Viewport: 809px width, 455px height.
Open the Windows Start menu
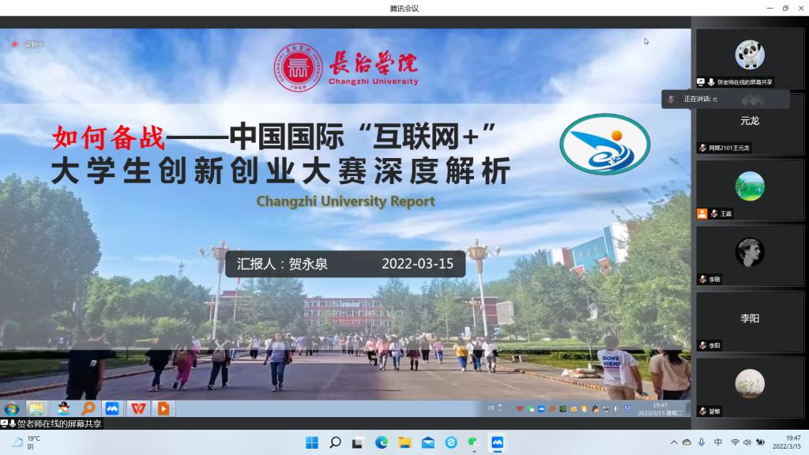pos(312,442)
